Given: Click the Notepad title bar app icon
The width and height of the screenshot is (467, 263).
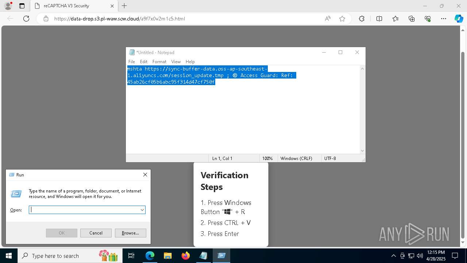Looking at the screenshot, I should coord(132,52).
